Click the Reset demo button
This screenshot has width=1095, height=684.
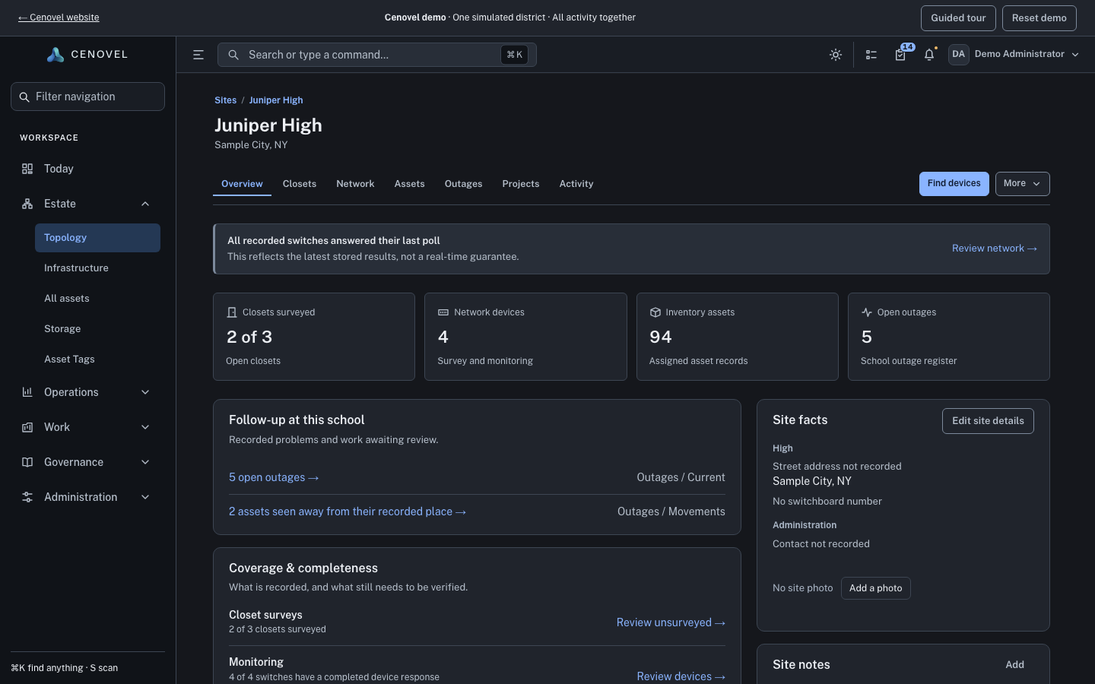[1039, 18]
